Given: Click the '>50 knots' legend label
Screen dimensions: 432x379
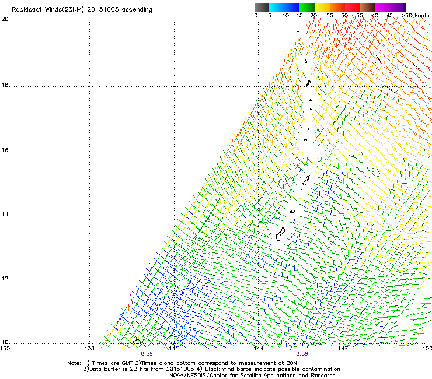Looking at the screenshot, I should (x=415, y=16).
